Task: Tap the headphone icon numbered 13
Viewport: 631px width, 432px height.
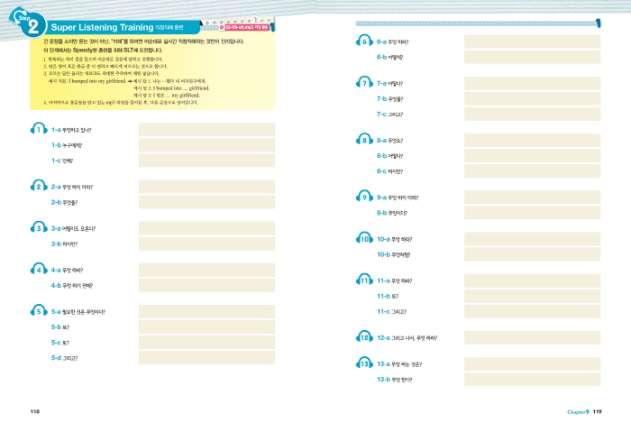Action: point(364,364)
